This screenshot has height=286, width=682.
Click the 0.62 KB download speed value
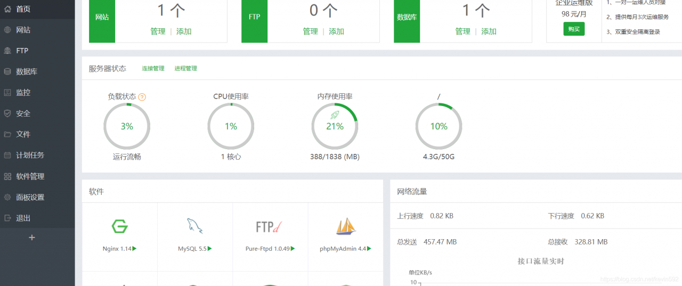(592, 216)
